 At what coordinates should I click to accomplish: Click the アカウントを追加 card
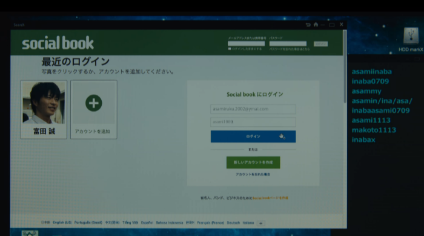pos(93,109)
